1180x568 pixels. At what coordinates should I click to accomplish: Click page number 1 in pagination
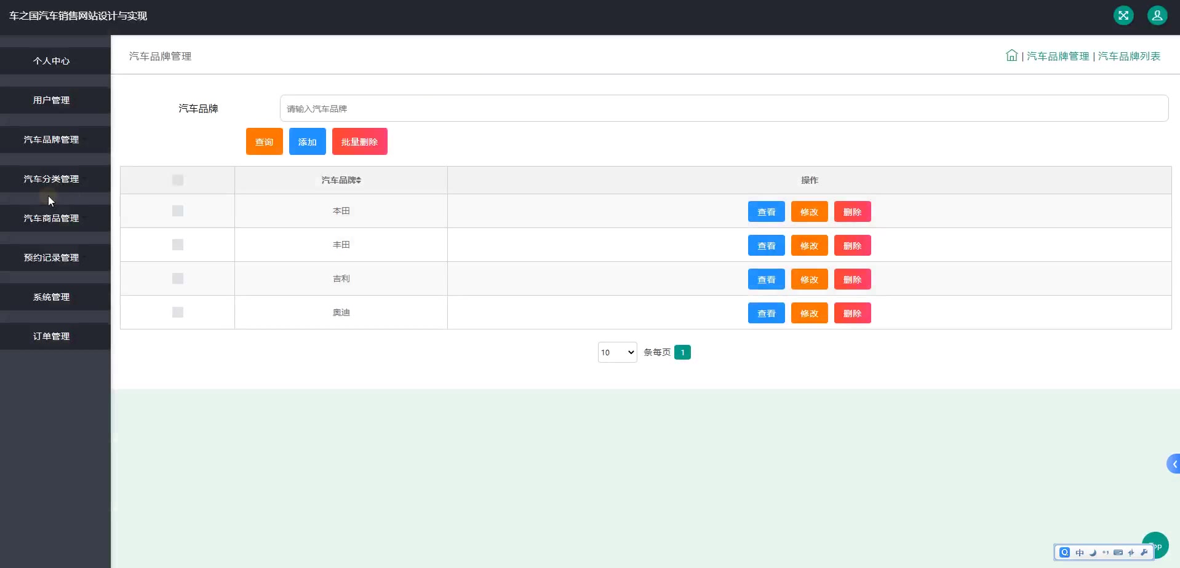(682, 352)
